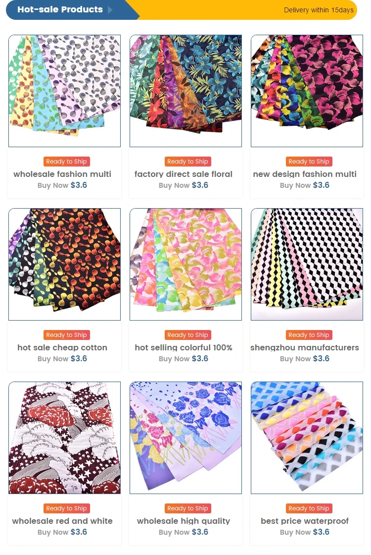This screenshot has height=555, width=371.
Task: Open the tropical floral fabric thumbnail
Action: (x=186, y=91)
